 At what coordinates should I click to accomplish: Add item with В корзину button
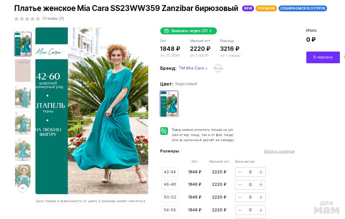point(323,57)
